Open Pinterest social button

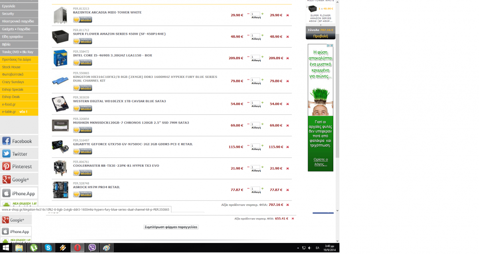point(19,166)
